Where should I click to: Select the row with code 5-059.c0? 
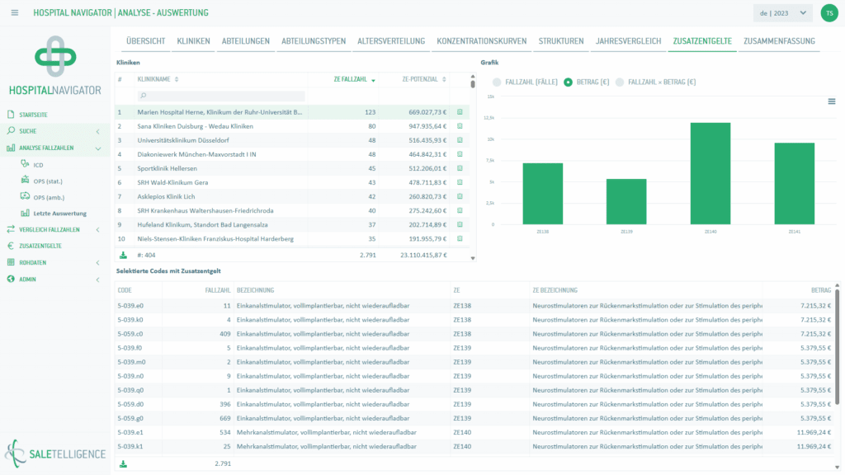point(474,334)
